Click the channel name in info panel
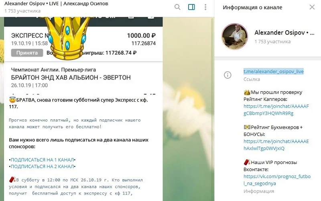This screenshot has height=201, width=321. 284,33
